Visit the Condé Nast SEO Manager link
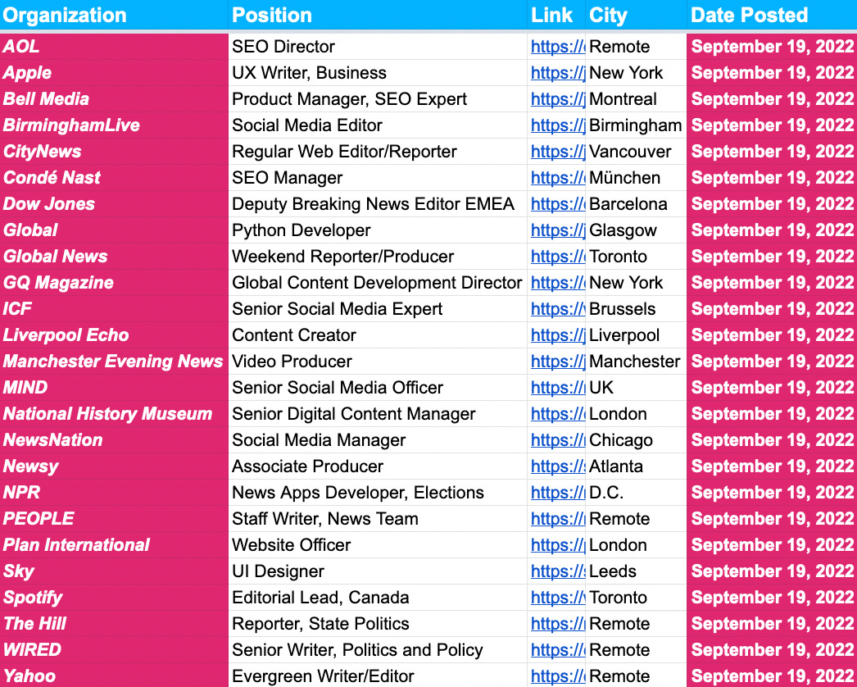This screenshot has width=857, height=687. [557, 178]
